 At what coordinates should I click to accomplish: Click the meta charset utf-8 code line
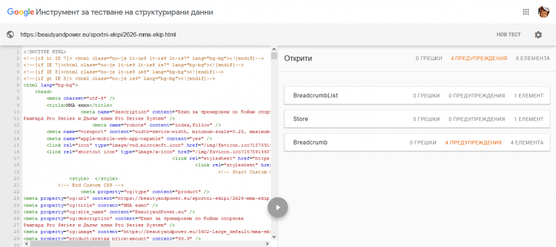[81, 98]
